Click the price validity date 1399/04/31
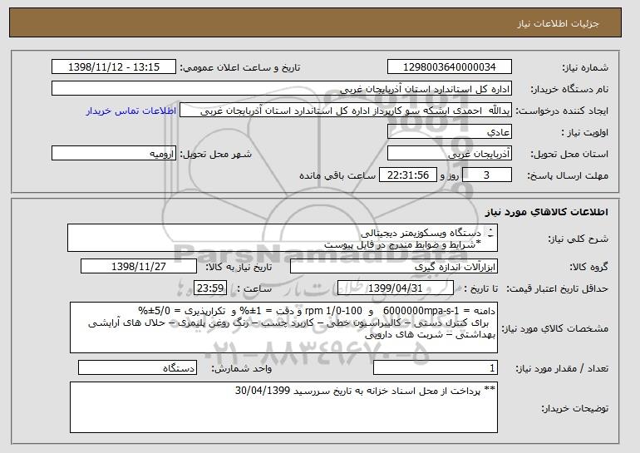640x453 pixels. click(396, 288)
